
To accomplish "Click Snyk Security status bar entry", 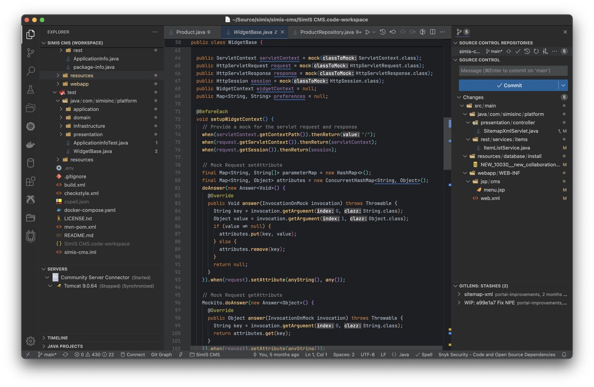I will coord(496,354).
